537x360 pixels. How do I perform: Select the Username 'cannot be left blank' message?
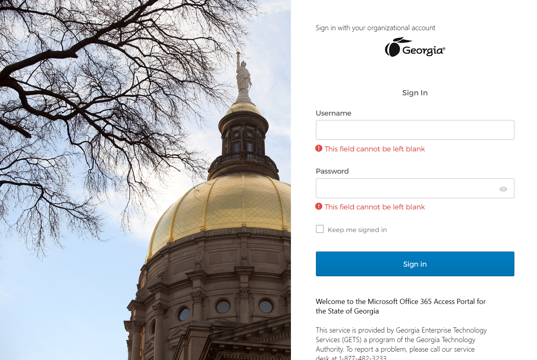pyautogui.click(x=375, y=149)
